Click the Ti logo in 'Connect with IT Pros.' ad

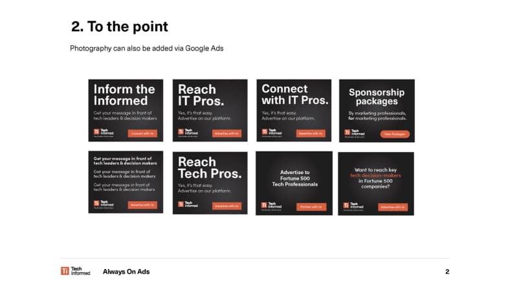[x=265, y=132]
